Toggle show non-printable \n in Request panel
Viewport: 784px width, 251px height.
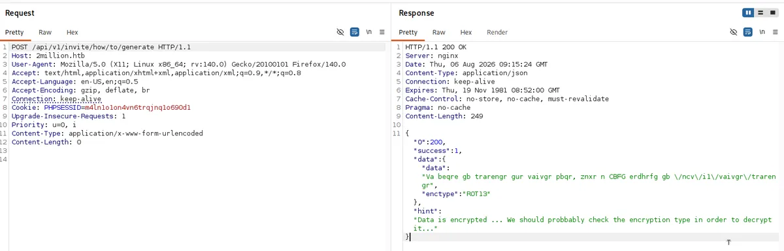pyautogui.click(x=369, y=32)
